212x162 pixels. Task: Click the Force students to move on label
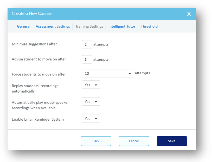[39, 74]
